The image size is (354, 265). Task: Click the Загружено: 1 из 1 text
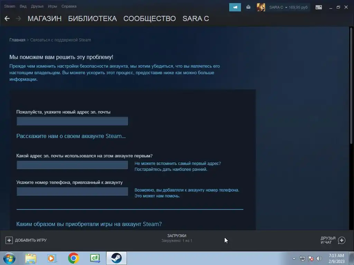(177, 241)
